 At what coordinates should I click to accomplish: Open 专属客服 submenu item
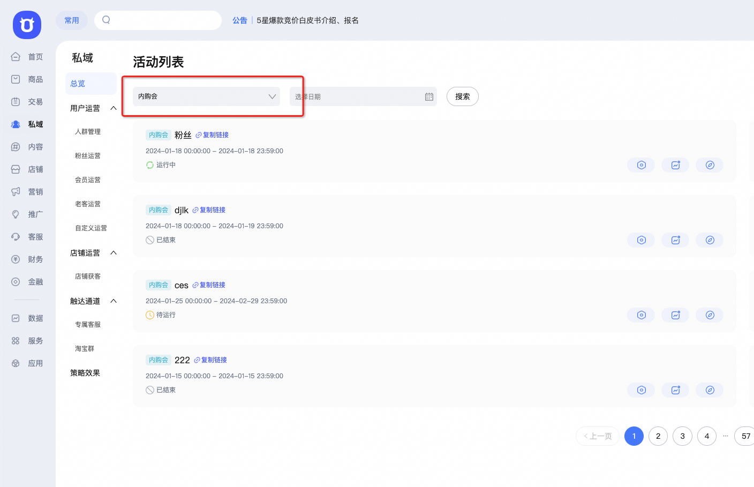pos(88,325)
